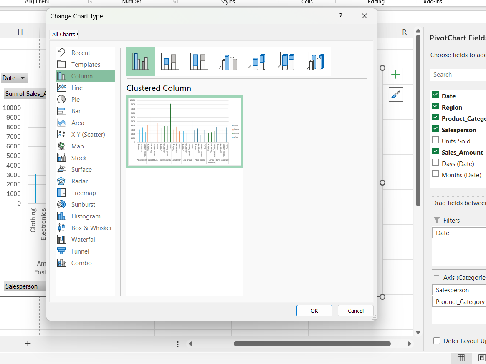Choose the Pie chart category
Screen dimensions: 486x364
(x=85, y=99)
